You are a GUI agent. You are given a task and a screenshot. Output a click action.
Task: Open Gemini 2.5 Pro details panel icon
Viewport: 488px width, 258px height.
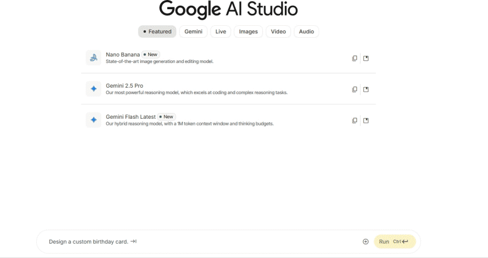(366, 89)
